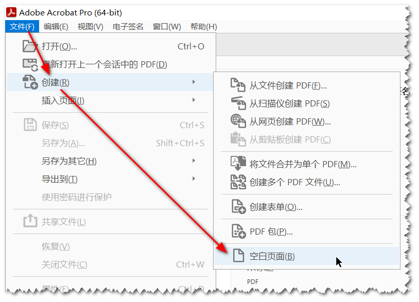The image size is (419, 302).
Task: Choose 关闭文件(C) in the File menu
Action: (x=110, y=264)
